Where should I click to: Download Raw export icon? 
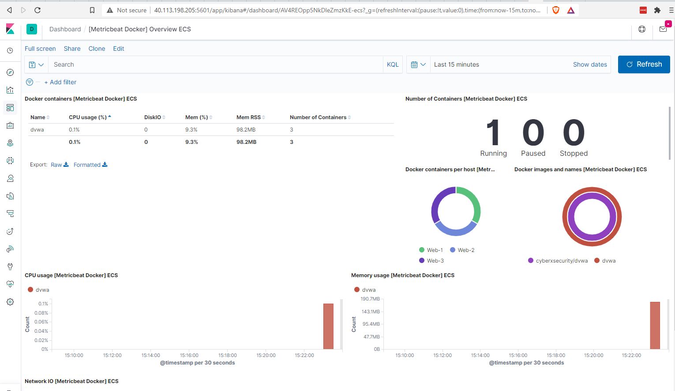coord(66,165)
